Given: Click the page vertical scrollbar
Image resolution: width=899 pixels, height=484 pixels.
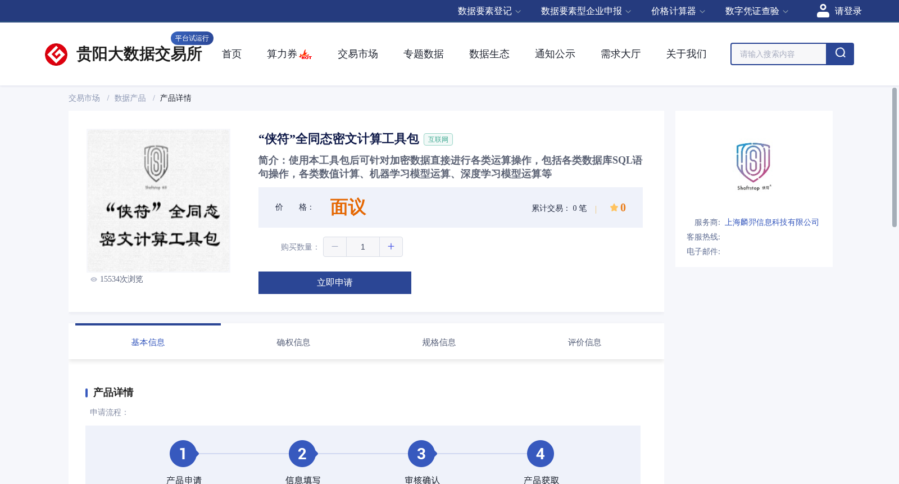Looking at the screenshot, I should (x=895, y=157).
